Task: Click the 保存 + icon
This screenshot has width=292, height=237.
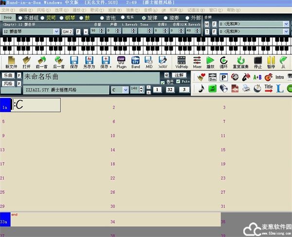Action: tap(106, 63)
